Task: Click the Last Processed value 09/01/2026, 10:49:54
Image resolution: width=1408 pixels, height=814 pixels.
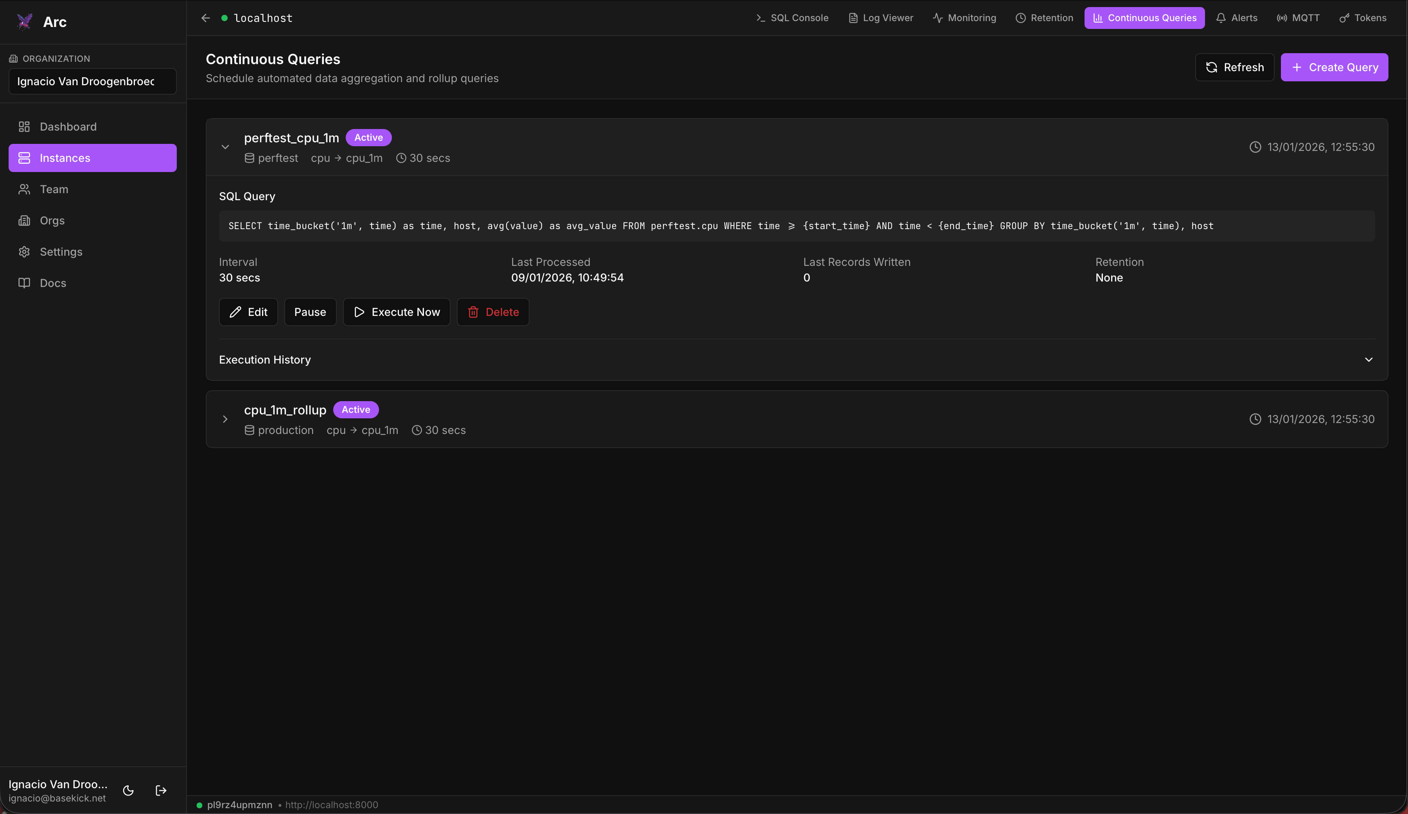Action: coord(567,278)
